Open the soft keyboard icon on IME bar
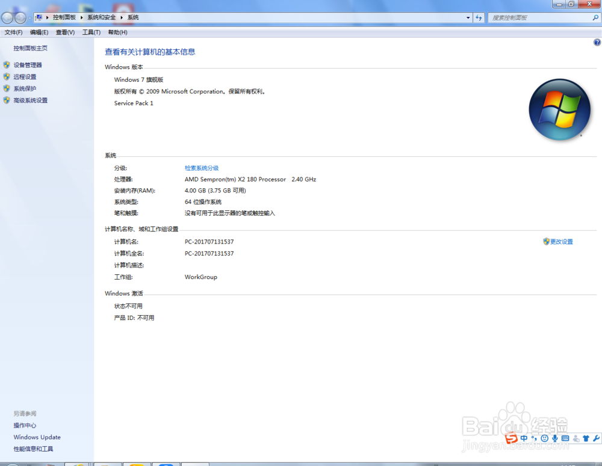The image size is (602, 466). pos(565,438)
